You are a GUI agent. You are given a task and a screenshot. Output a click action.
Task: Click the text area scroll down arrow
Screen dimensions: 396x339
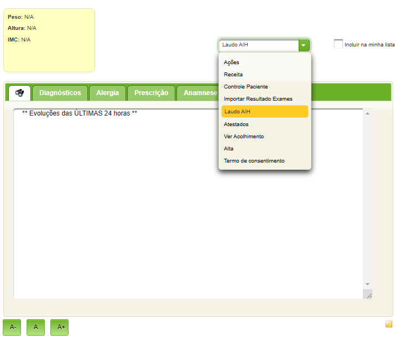point(367,284)
